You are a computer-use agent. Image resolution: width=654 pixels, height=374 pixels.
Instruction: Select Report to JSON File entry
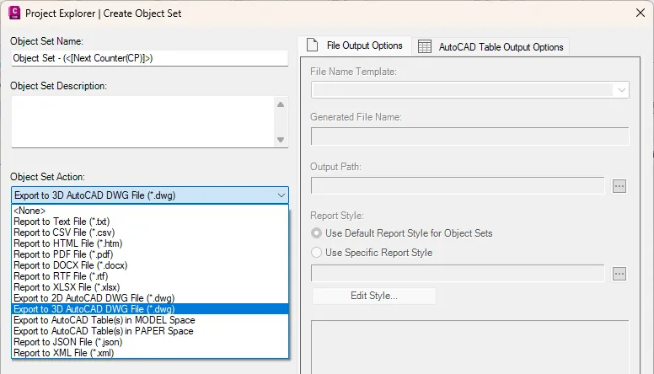coord(67,342)
